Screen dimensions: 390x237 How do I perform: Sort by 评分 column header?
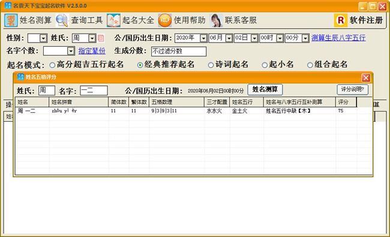coord(346,102)
